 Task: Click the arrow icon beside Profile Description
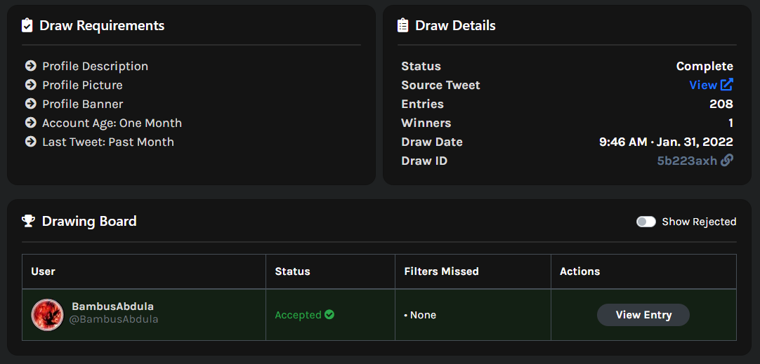coord(30,66)
